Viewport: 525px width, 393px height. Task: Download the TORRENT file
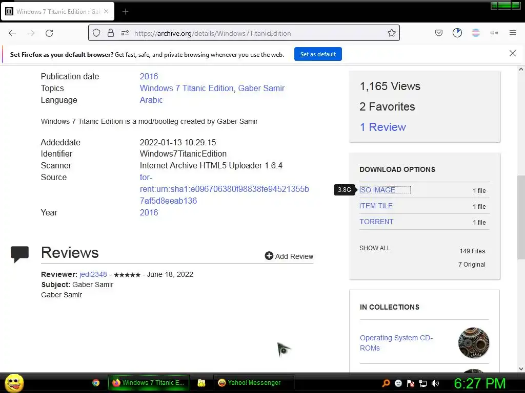click(x=376, y=222)
